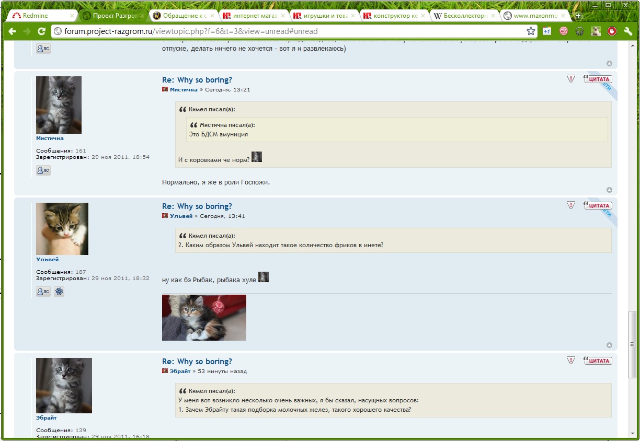Quote Мистична's post with the Цитата button

tap(598, 79)
